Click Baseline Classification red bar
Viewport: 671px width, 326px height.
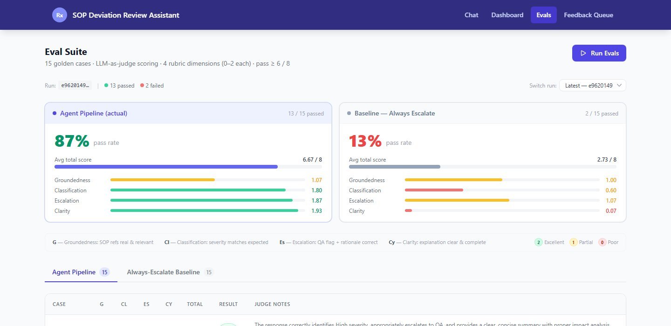tap(434, 190)
